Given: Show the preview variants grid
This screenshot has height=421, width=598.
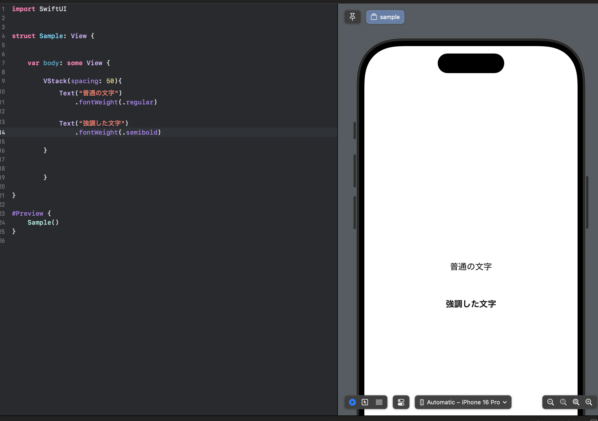Looking at the screenshot, I should [379, 402].
